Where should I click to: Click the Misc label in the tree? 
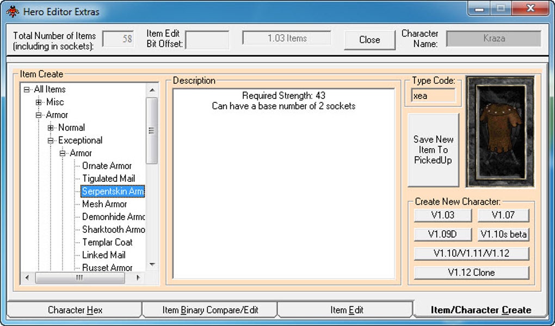55,102
